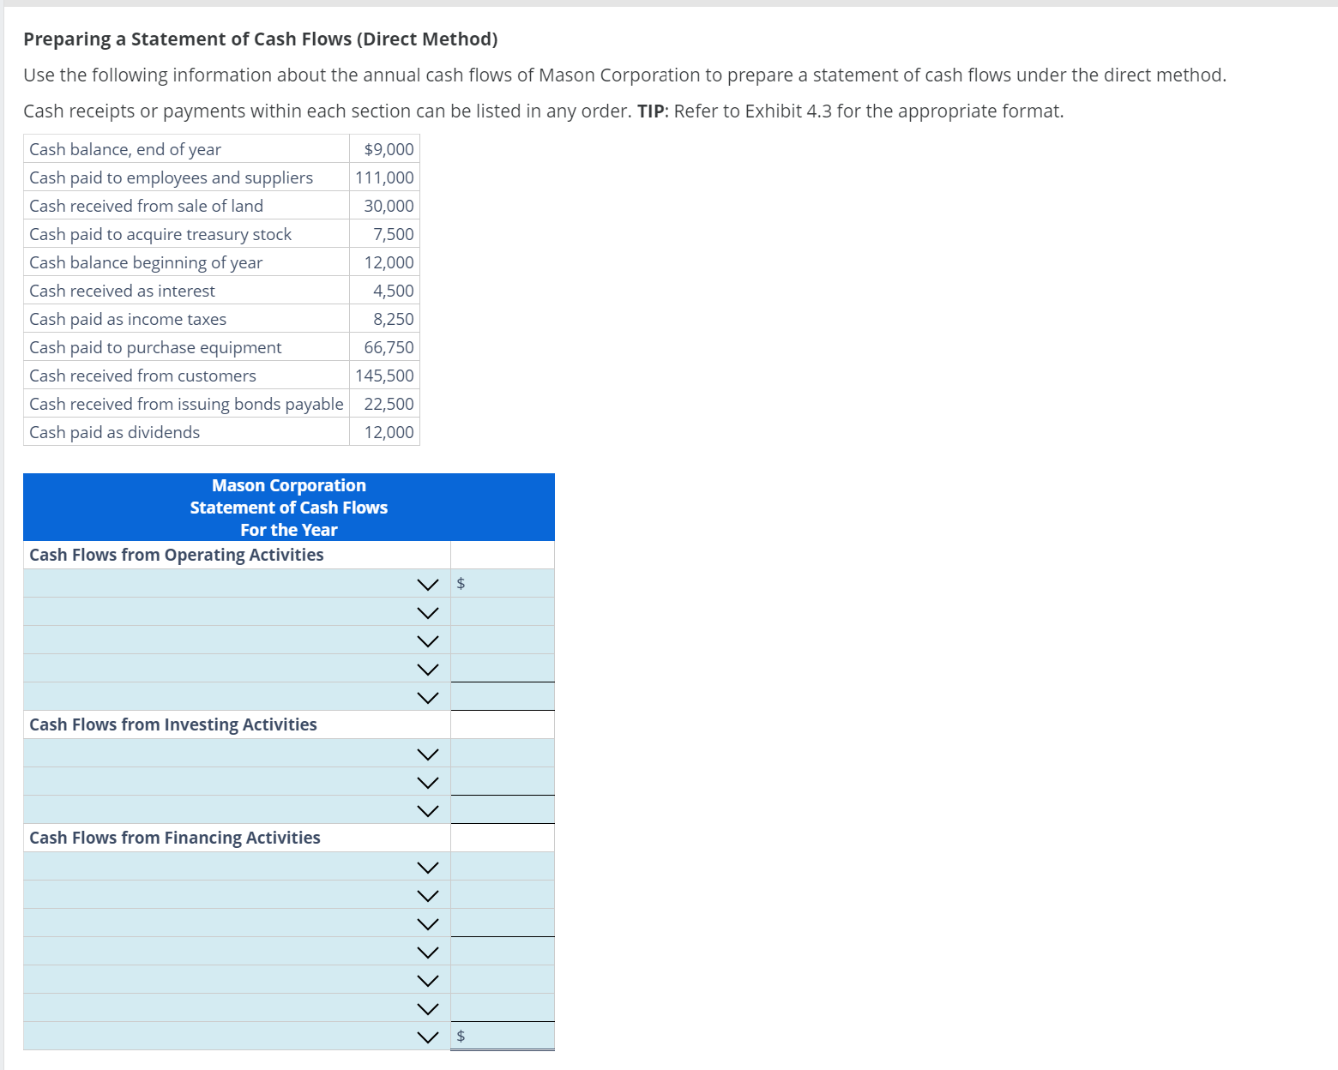Open the second Financing Activities row selector
Image resolution: width=1338 pixels, height=1070 pixels.
coord(428,894)
